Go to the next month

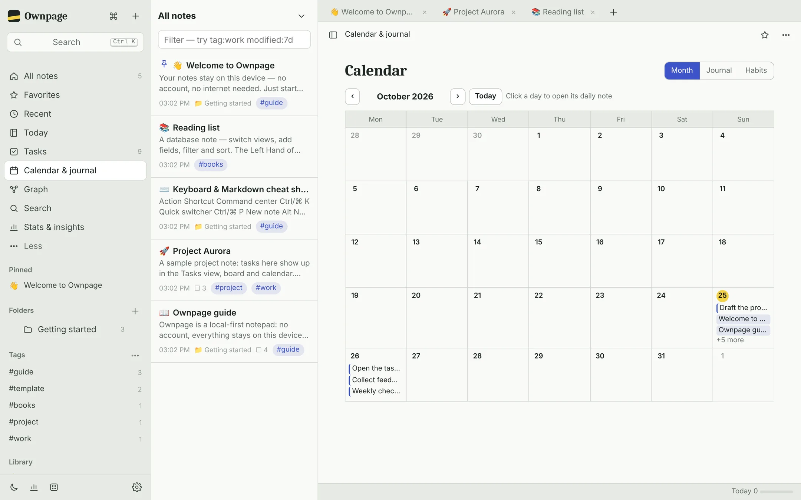[x=458, y=96]
